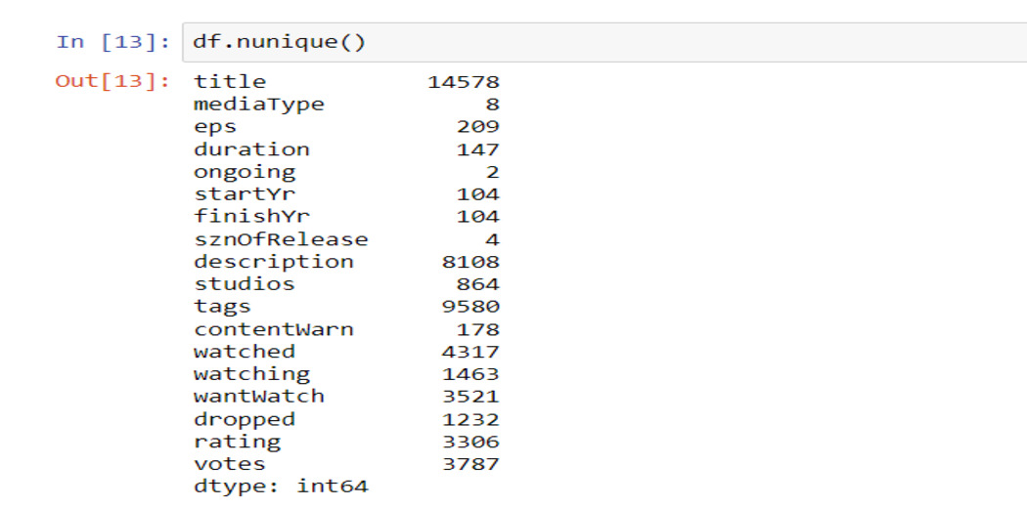The width and height of the screenshot is (1027, 508).
Task: Click the sznOfRelease row label
Action: point(281,239)
